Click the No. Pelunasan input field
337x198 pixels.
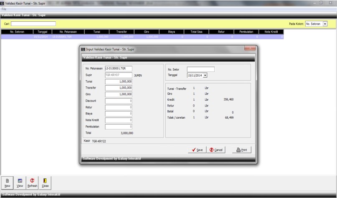pos(118,69)
